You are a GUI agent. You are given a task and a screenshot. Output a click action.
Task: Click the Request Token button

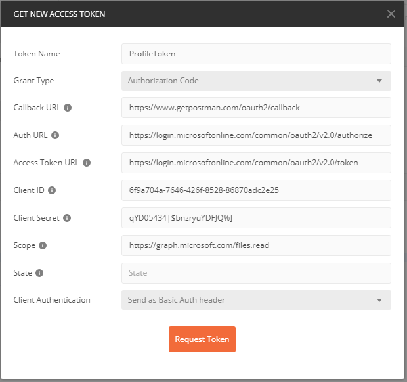(x=202, y=339)
